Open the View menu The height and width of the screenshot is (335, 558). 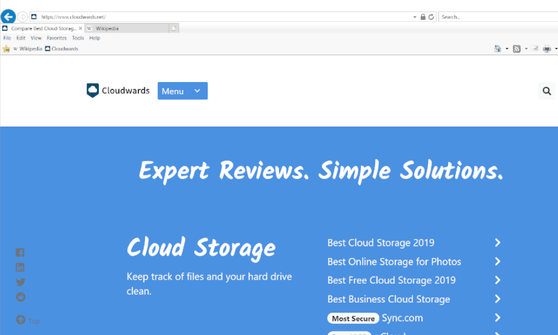(x=36, y=38)
